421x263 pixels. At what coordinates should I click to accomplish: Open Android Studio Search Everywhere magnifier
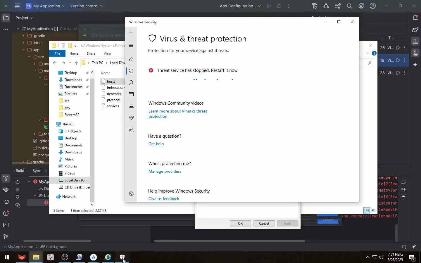349,6
